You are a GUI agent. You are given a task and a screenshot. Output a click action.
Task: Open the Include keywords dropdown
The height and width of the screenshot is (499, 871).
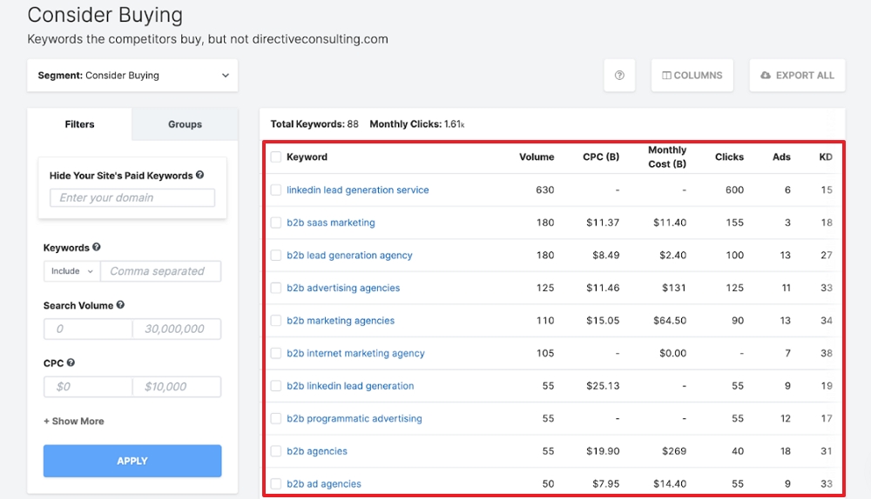point(71,271)
